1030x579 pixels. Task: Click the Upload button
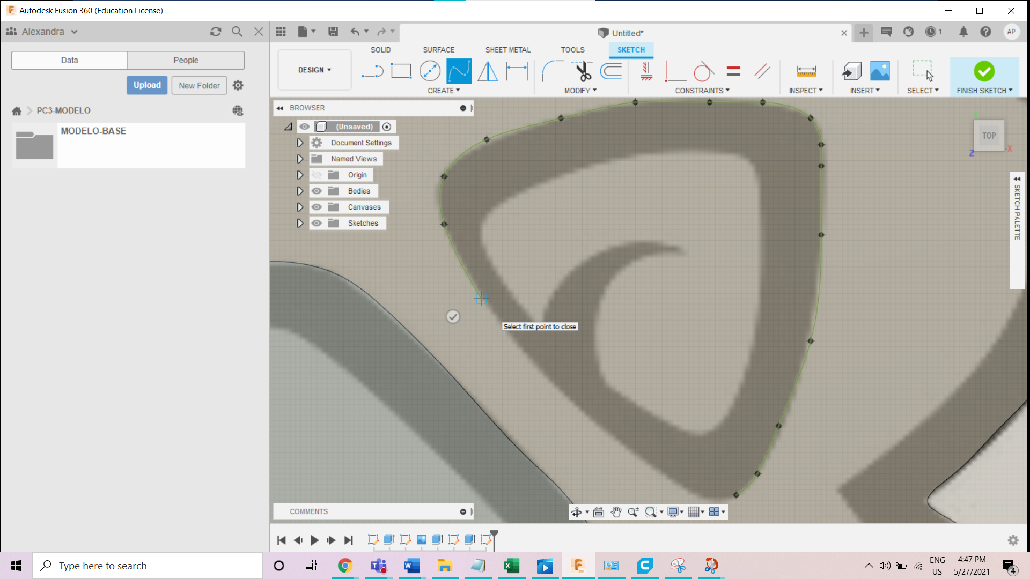(x=147, y=85)
